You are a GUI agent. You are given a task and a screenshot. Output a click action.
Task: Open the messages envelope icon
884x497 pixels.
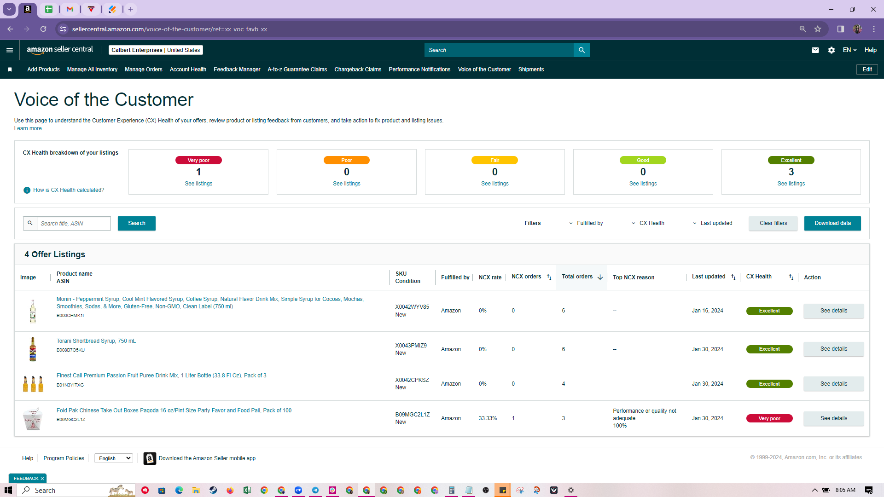(815, 50)
